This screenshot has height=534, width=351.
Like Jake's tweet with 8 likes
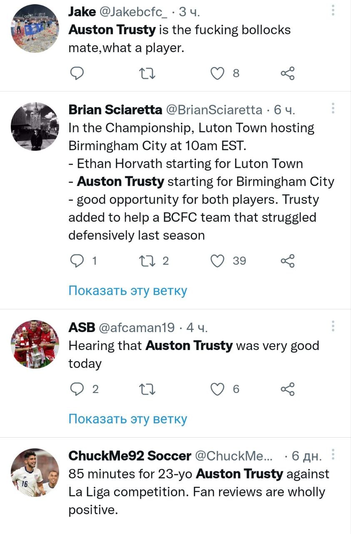(217, 74)
